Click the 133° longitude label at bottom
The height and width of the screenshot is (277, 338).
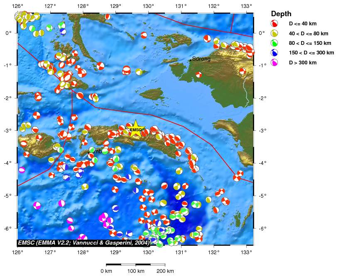pyautogui.click(x=247, y=251)
